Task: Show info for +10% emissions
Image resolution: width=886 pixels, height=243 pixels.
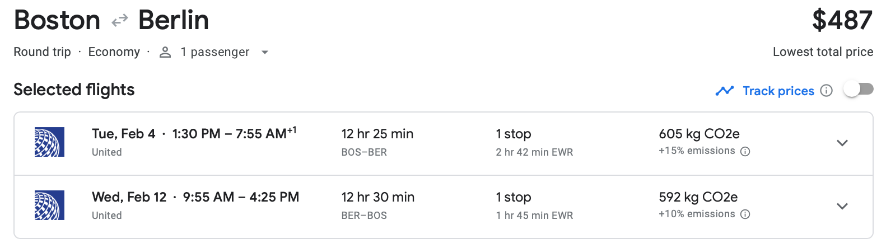Action: point(745,214)
